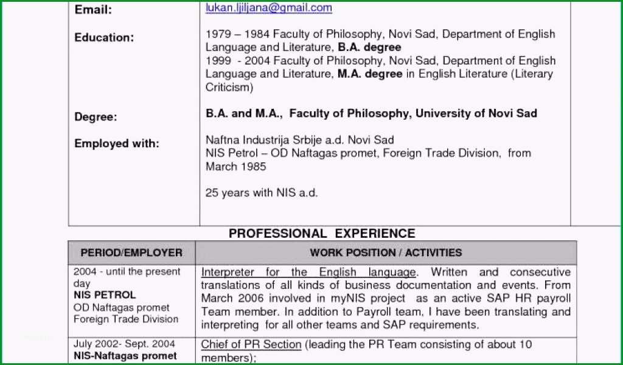Click the NIS-Naftagas promet bold text
The width and height of the screenshot is (623, 365).
(x=125, y=355)
